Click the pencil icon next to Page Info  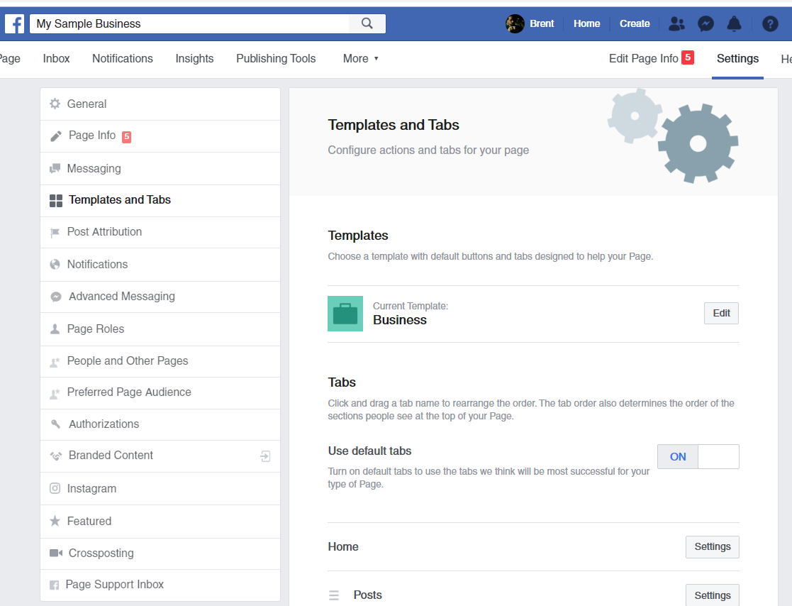coord(55,136)
